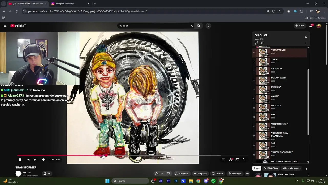Enter fullscreen on the video player

(244, 160)
